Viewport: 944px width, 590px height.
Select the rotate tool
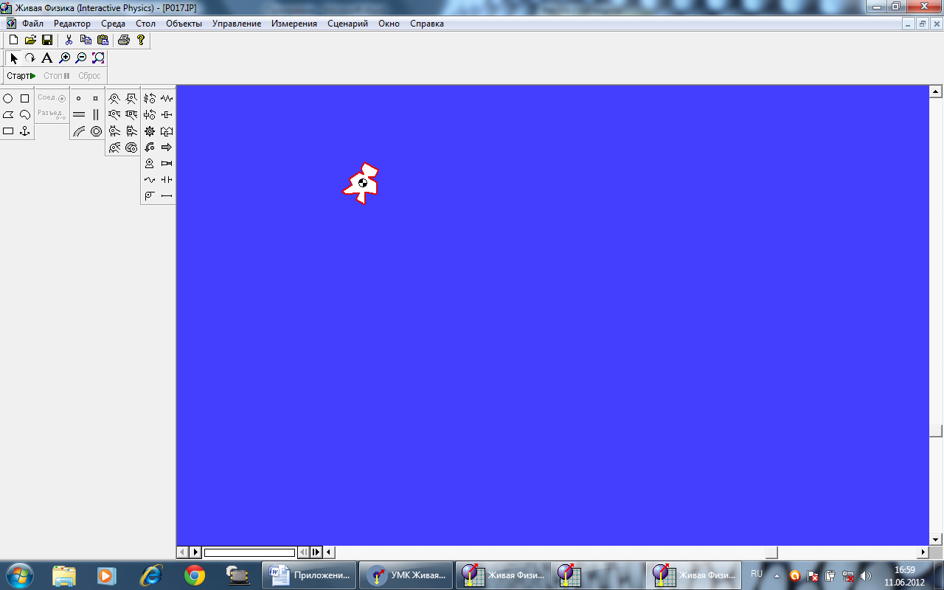click(x=30, y=58)
